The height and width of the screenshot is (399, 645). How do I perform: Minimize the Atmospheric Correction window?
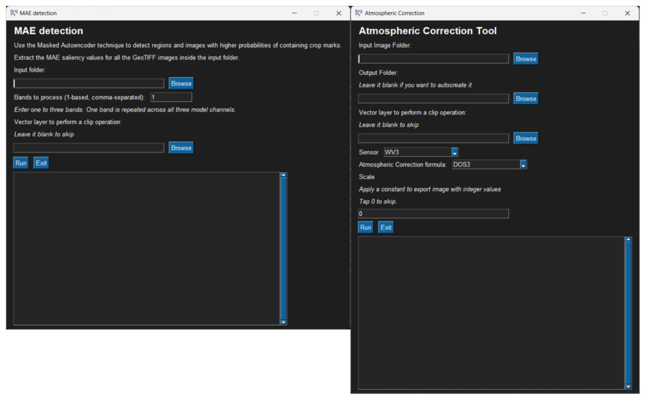(x=584, y=13)
